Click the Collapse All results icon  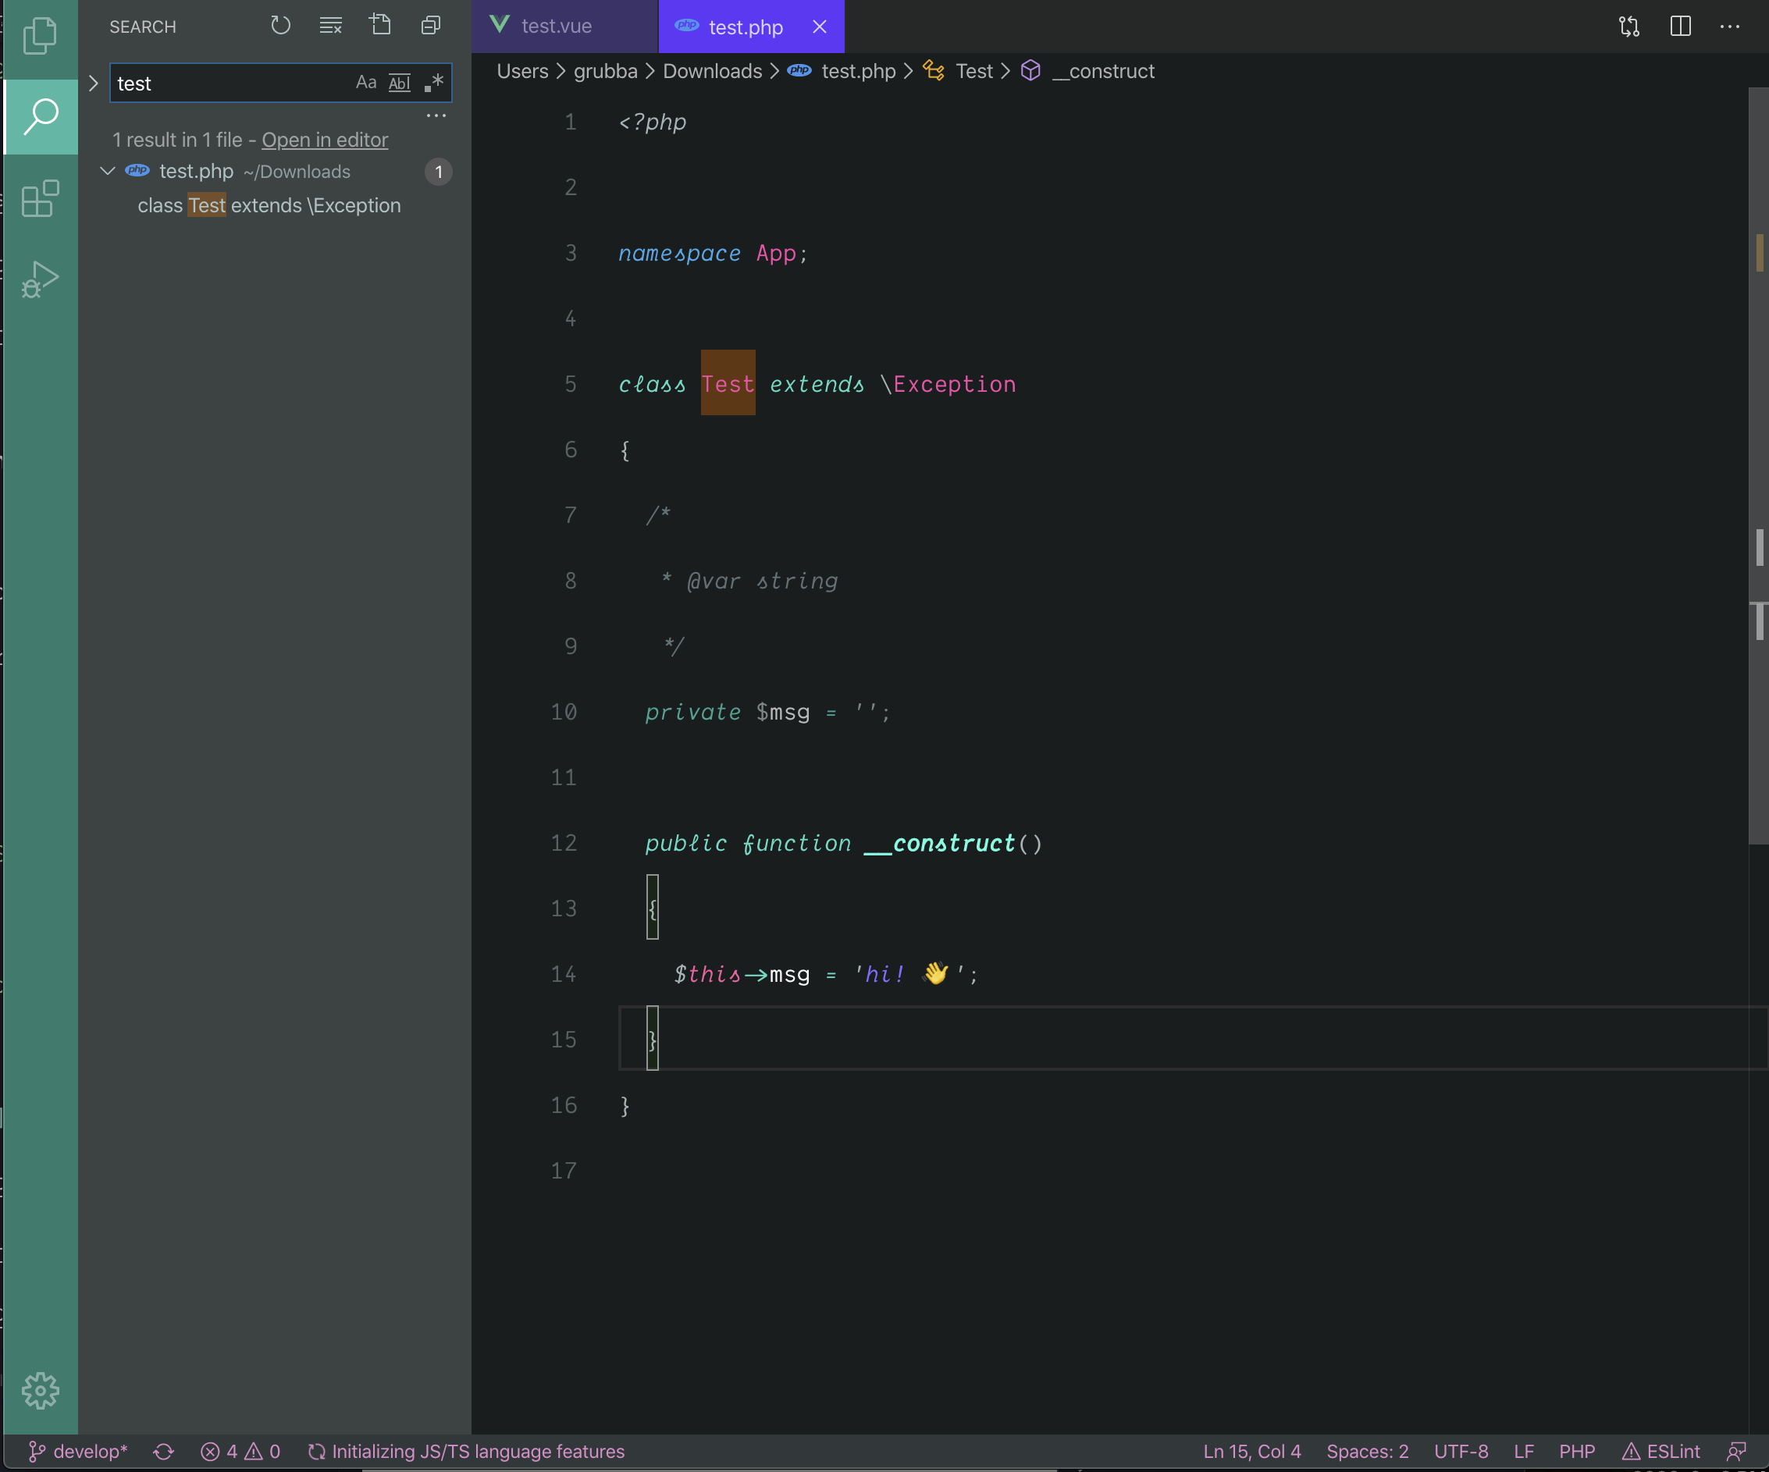[x=430, y=26]
